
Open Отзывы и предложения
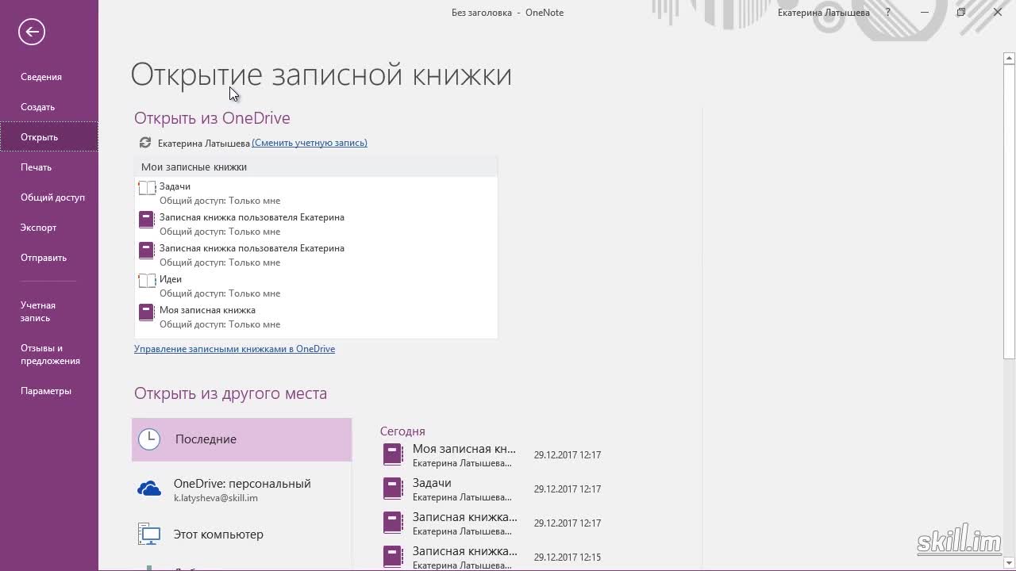pos(49,354)
